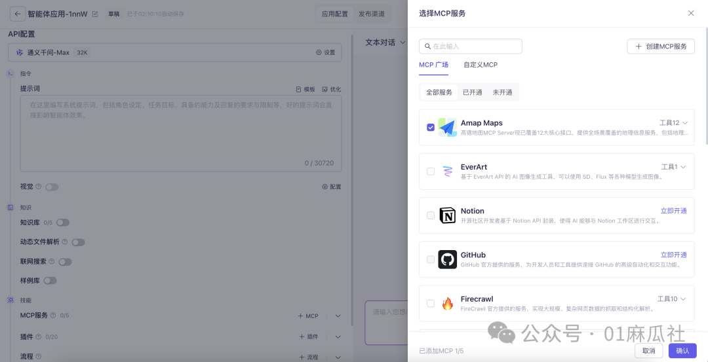
Task: Close the 选择MCP服务 panel
Action: click(691, 14)
